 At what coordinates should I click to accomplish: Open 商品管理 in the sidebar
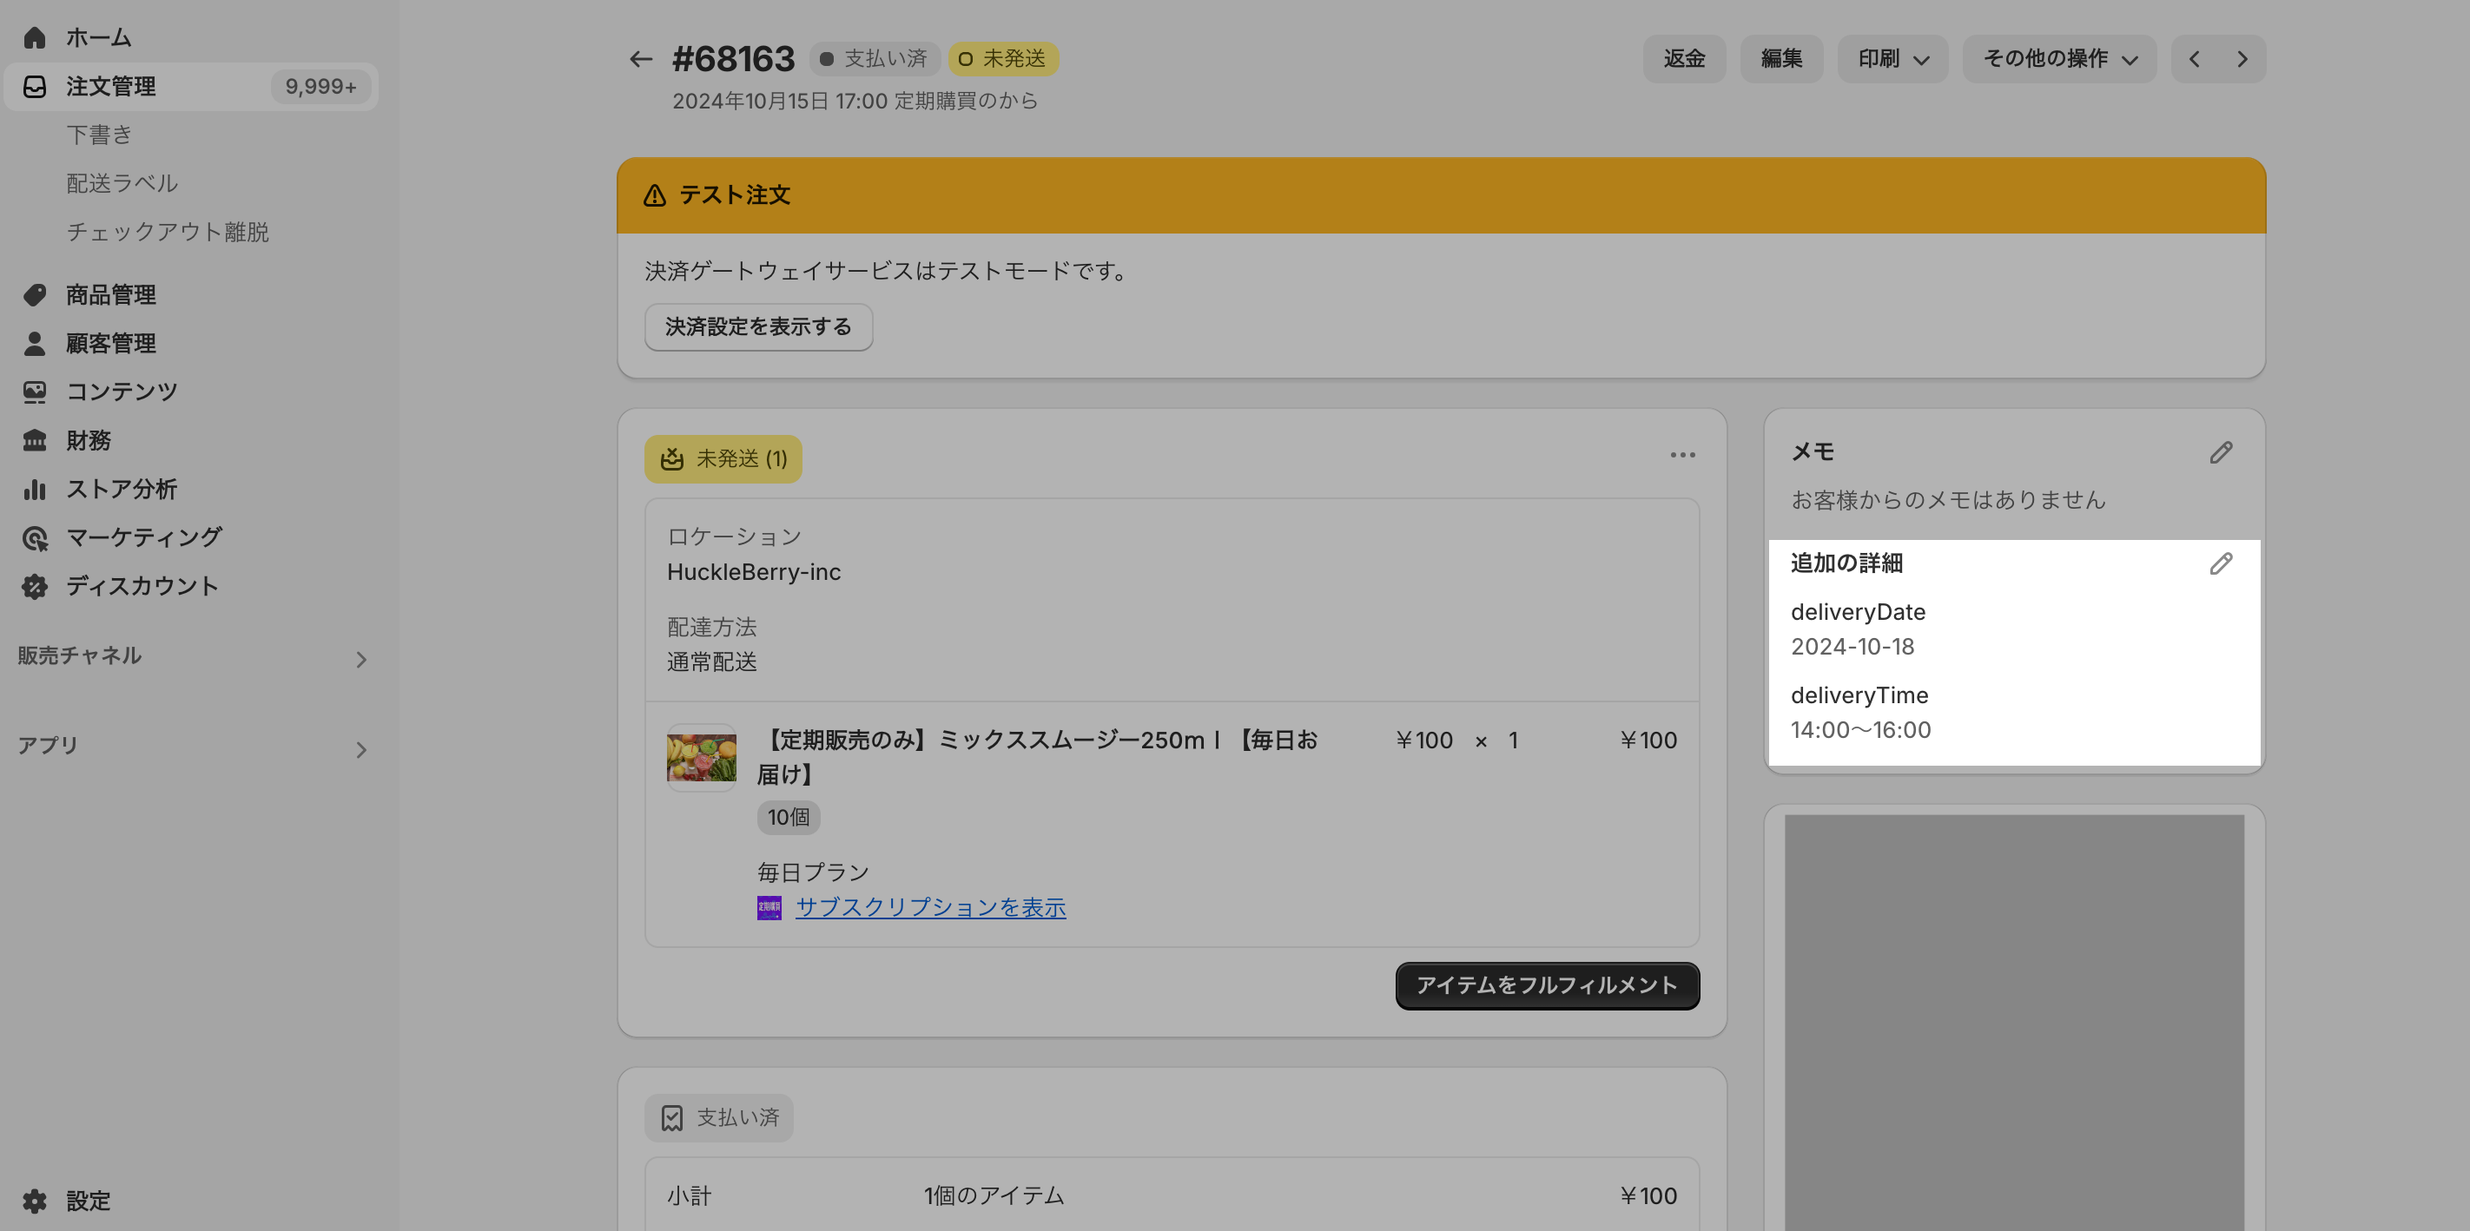click(110, 295)
